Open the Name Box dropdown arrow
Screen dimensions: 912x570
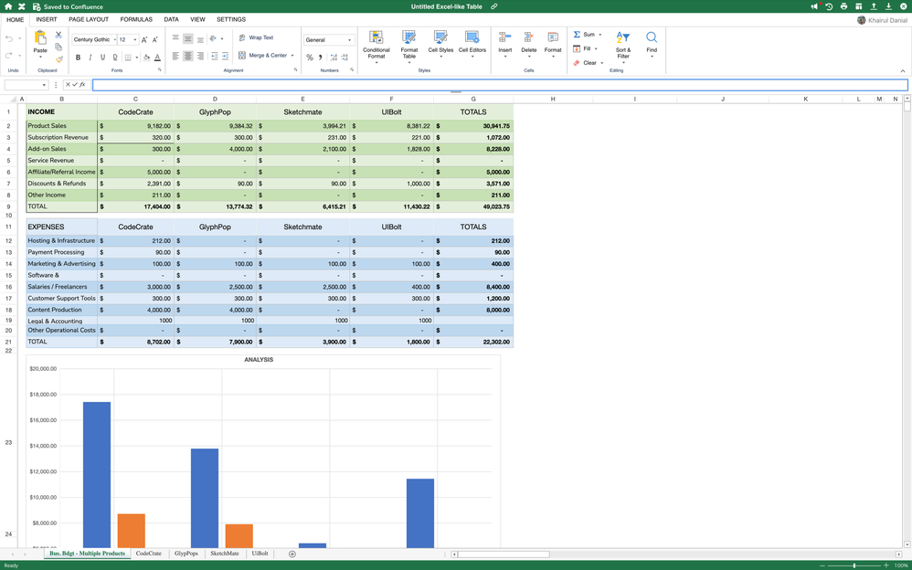point(44,85)
